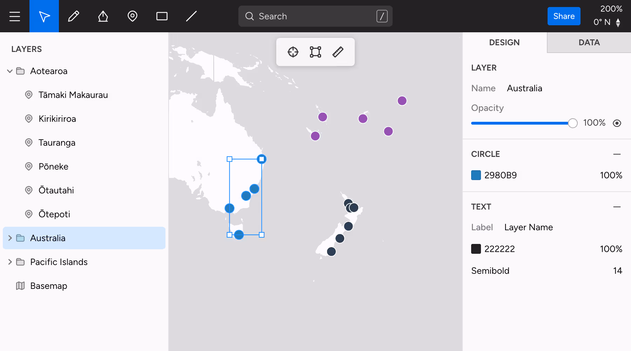The height and width of the screenshot is (351, 631).
Task: Select the pencil draw tool
Action: 74,16
